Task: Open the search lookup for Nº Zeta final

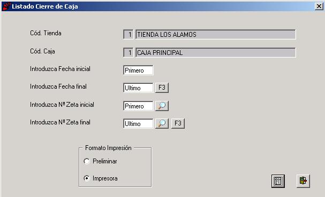Action: [x=162, y=123]
